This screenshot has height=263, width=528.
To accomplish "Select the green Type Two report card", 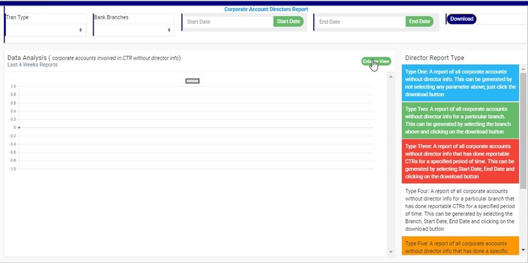I will [x=460, y=120].
